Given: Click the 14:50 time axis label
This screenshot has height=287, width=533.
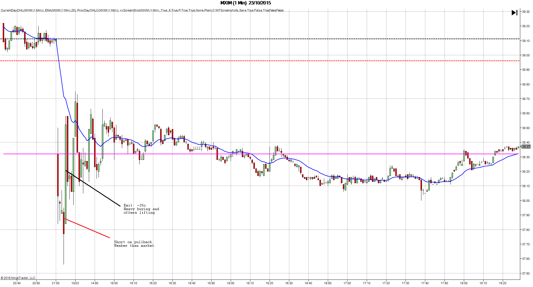Looking at the screenshot, I should 94,283.
